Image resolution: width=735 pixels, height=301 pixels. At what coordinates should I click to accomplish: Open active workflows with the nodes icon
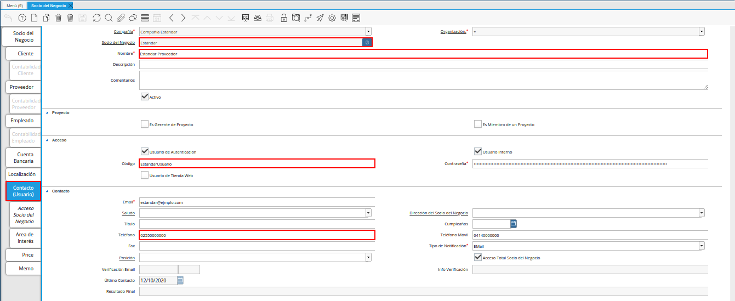click(307, 18)
